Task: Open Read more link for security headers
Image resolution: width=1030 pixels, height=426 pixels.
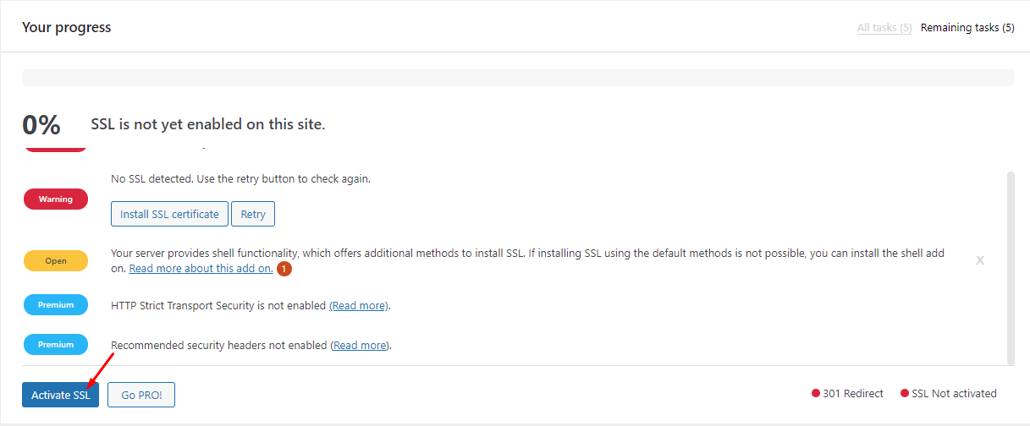Action: (361, 346)
